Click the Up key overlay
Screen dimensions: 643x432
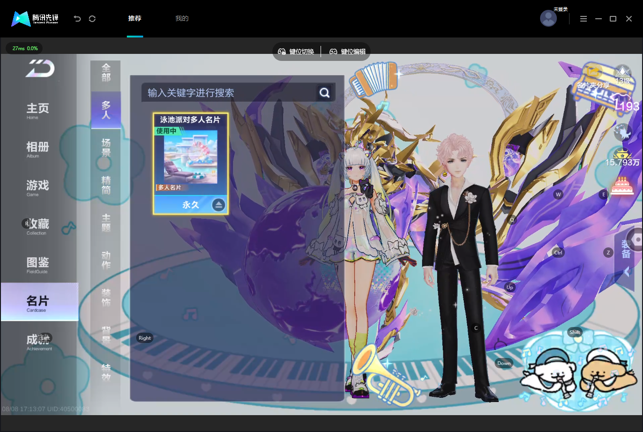tap(510, 287)
